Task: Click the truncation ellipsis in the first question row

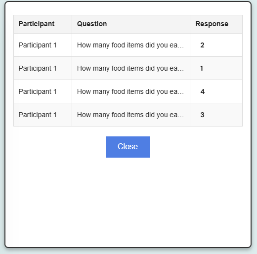Action: coord(181,47)
